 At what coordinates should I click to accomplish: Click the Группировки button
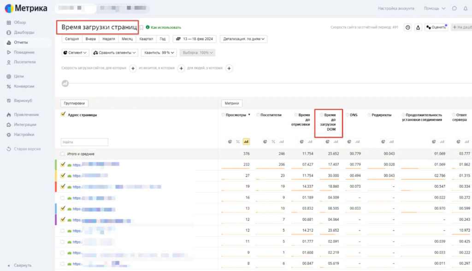(x=74, y=104)
